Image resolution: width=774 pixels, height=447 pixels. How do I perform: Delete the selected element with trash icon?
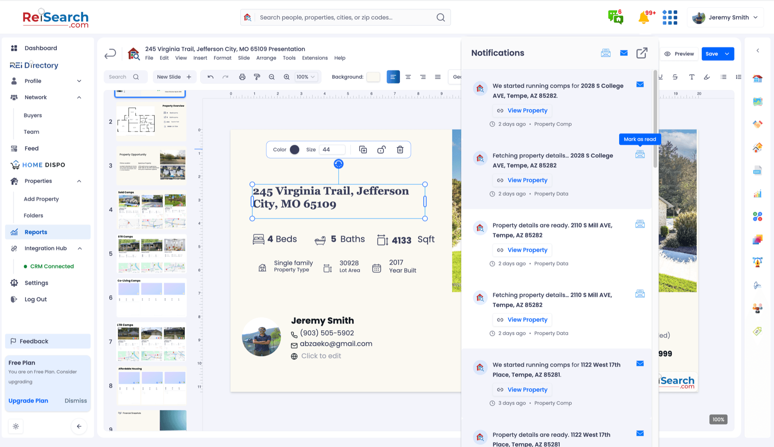click(x=400, y=150)
